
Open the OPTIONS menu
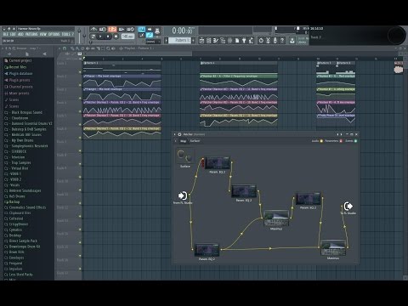(x=54, y=34)
